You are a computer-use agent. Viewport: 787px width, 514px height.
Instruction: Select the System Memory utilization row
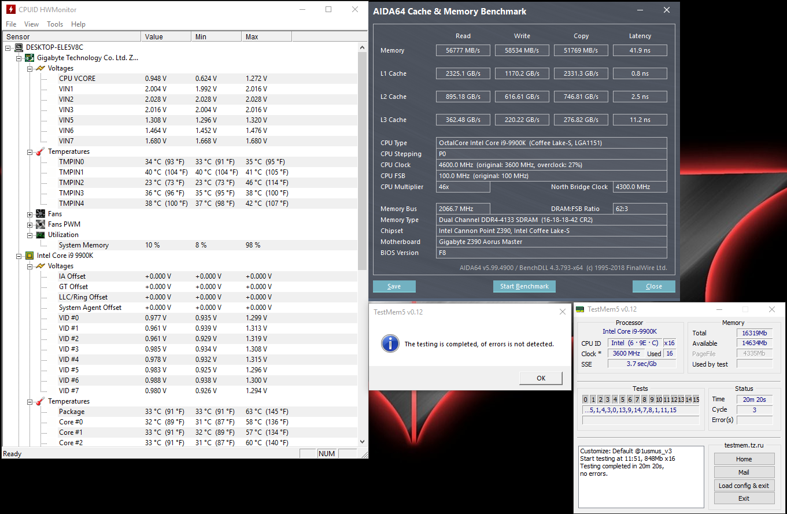tap(180, 245)
